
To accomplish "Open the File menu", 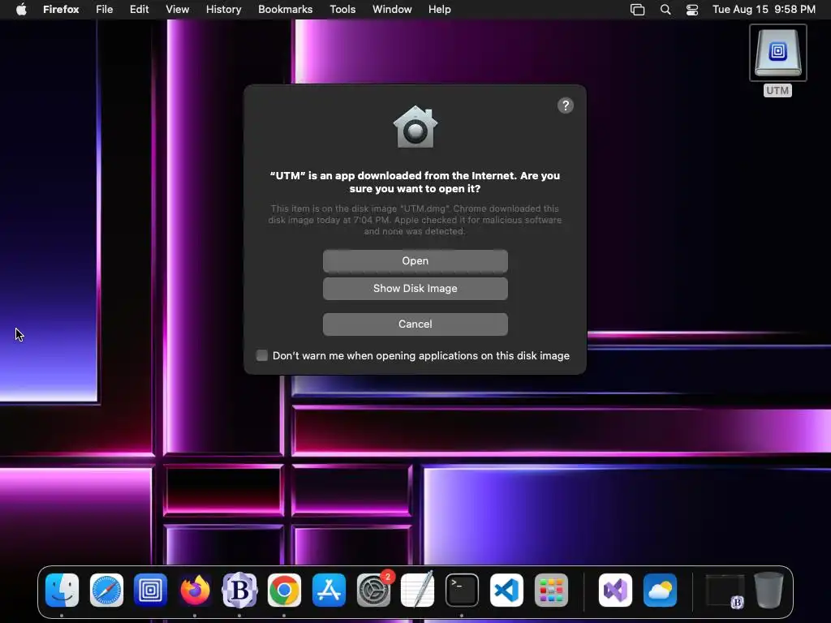I will [105, 10].
